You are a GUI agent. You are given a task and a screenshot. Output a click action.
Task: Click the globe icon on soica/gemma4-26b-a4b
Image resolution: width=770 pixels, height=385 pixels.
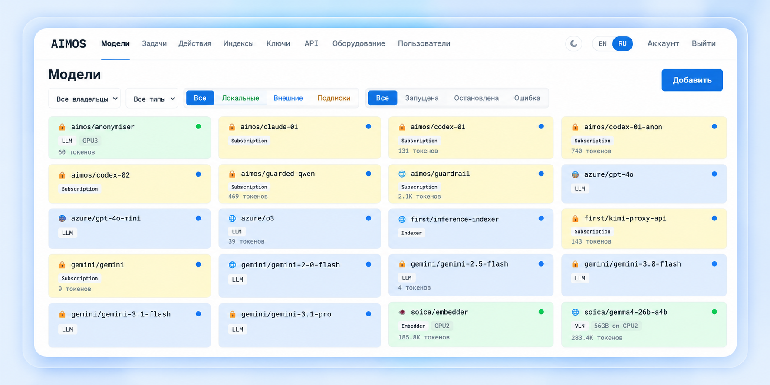click(575, 312)
